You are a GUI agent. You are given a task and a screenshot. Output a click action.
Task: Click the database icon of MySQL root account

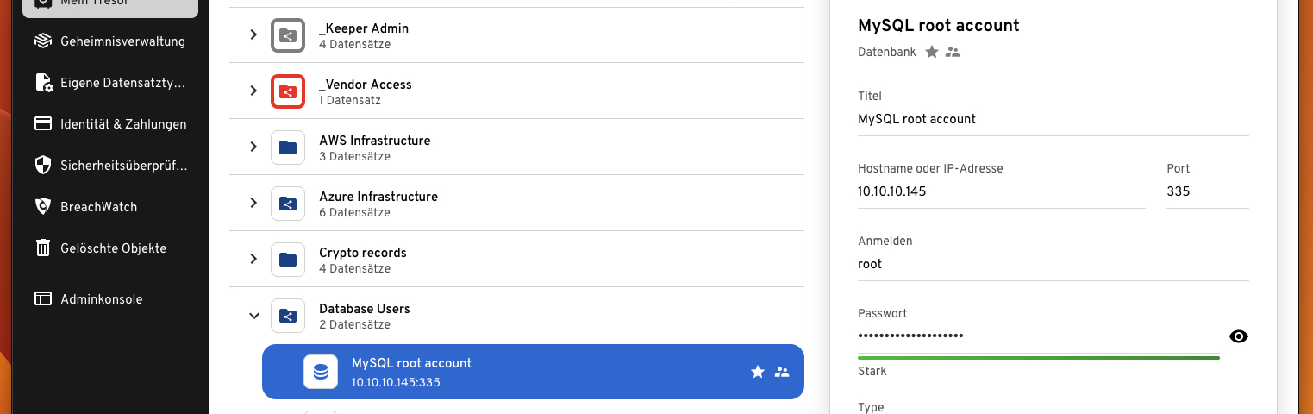[x=321, y=372]
